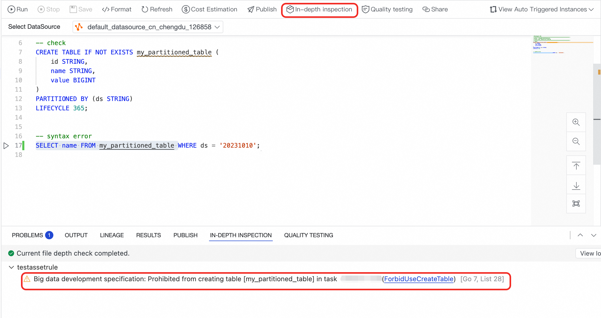This screenshot has width=601, height=318.
Task: Zoom out the editor view
Action: pos(576,141)
